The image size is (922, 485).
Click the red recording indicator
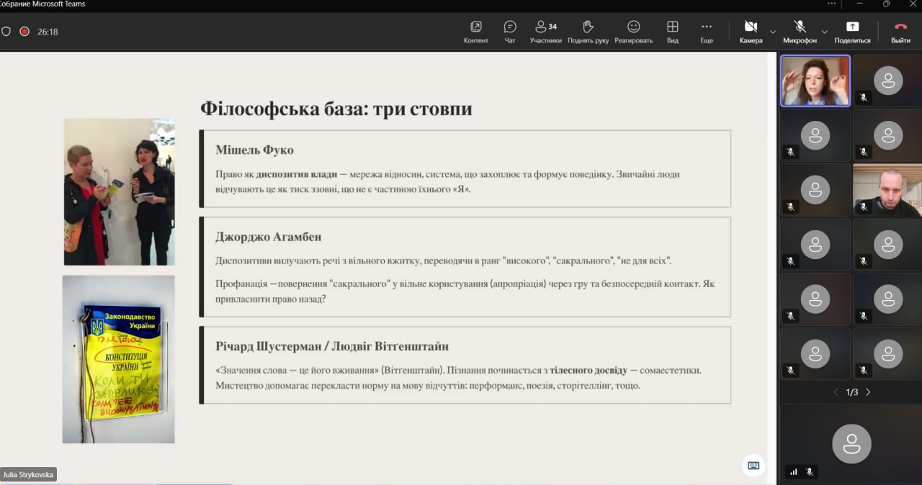pos(24,32)
